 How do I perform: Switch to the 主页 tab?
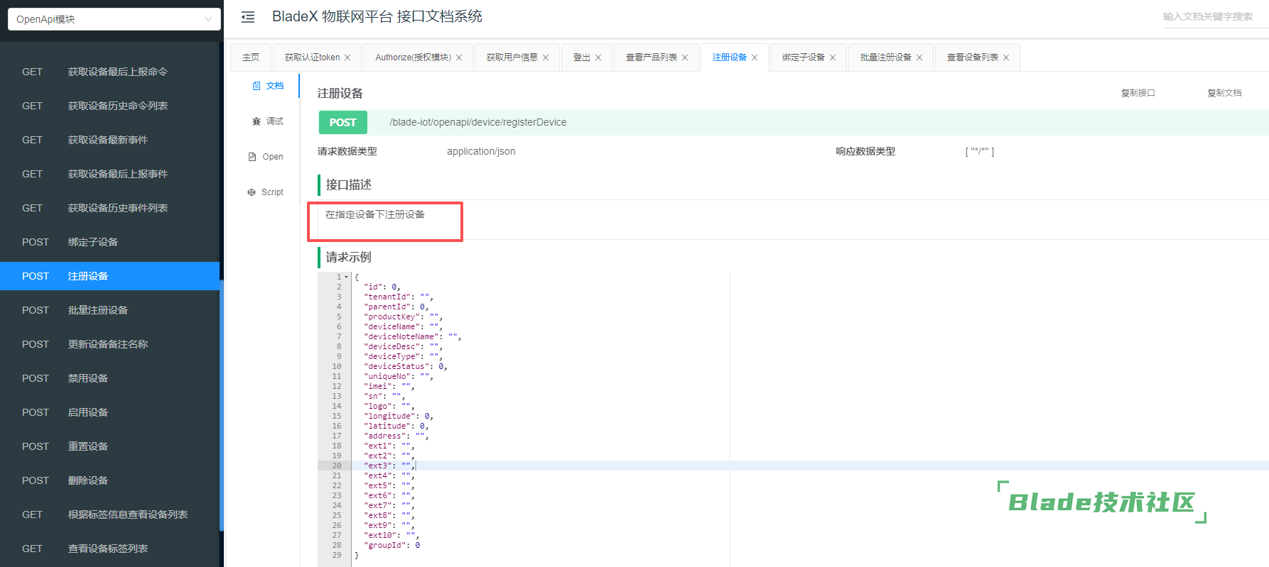coord(251,57)
